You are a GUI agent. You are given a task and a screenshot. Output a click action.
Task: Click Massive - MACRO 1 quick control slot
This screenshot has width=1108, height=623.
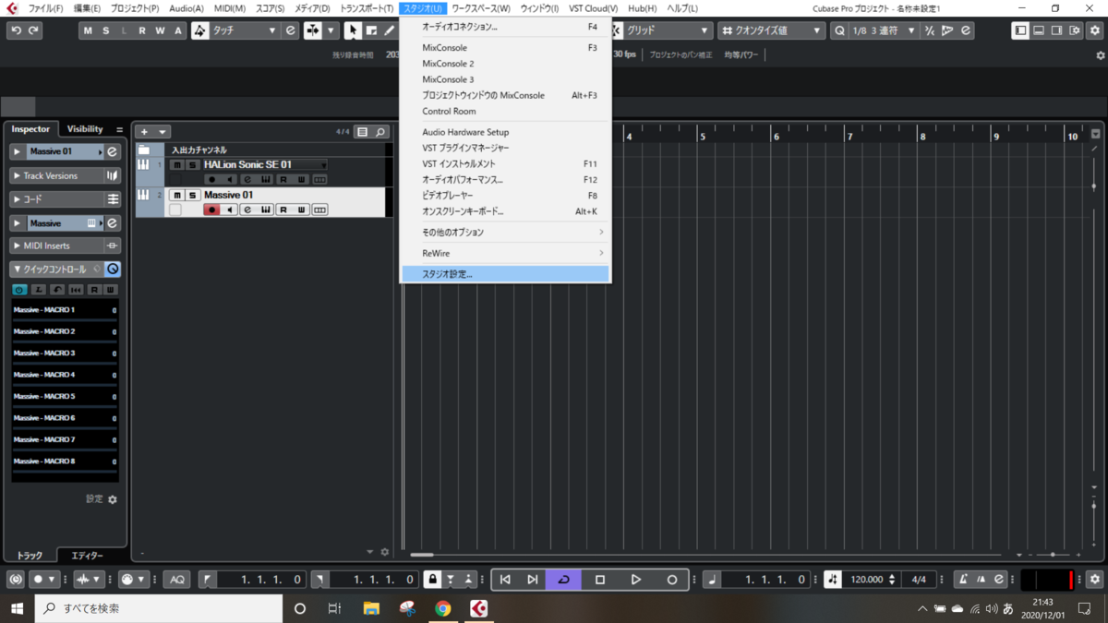tap(65, 310)
